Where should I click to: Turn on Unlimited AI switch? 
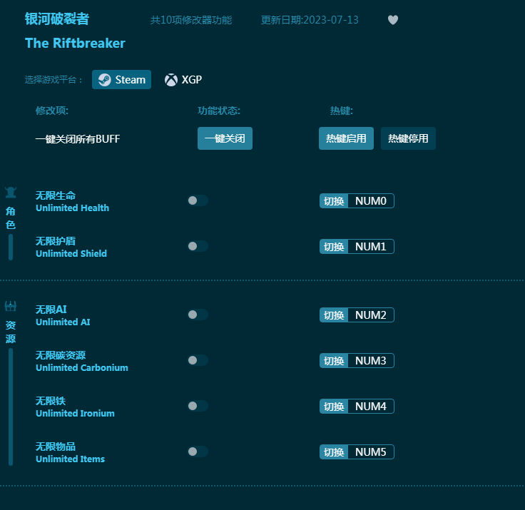pyautogui.click(x=198, y=315)
